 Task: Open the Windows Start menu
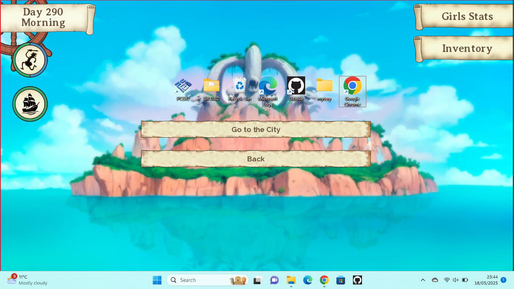(x=157, y=280)
